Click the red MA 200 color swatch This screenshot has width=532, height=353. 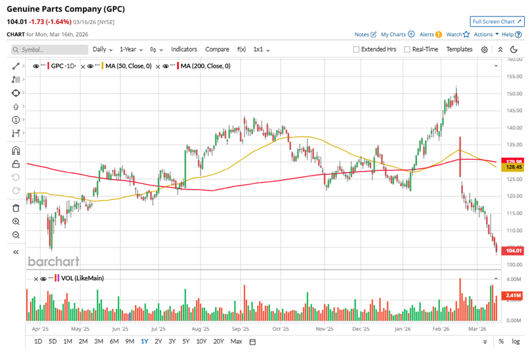[178, 66]
